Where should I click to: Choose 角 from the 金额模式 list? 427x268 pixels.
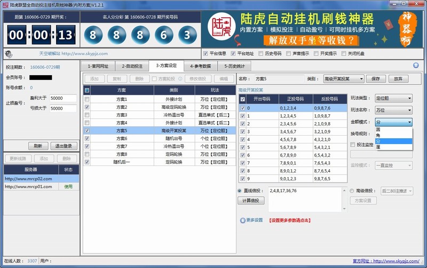(x=378, y=135)
